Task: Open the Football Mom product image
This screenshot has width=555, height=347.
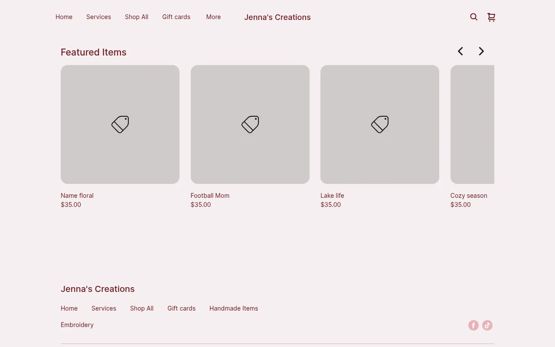Action: tap(250, 124)
